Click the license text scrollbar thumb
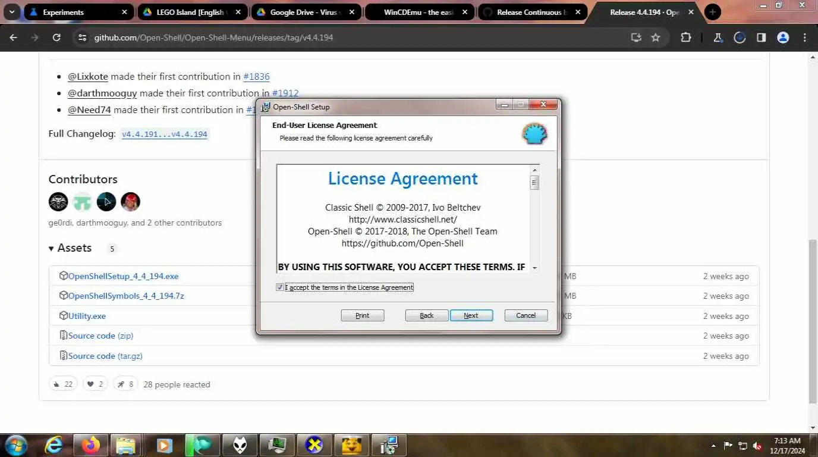The width and height of the screenshot is (818, 457). click(x=534, y=183)
